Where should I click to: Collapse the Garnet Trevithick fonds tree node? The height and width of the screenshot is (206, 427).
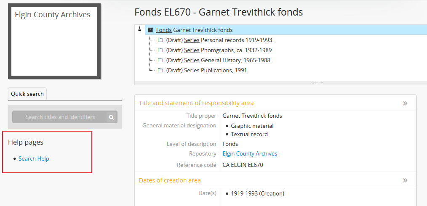click(x=140, y=30)
